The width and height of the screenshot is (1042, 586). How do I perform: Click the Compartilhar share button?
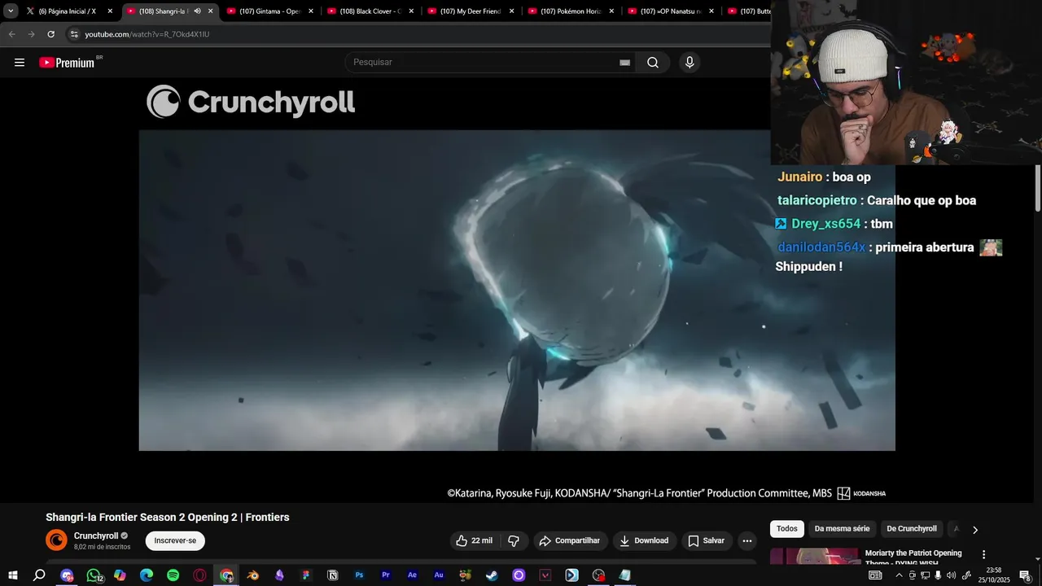[570, 540]
